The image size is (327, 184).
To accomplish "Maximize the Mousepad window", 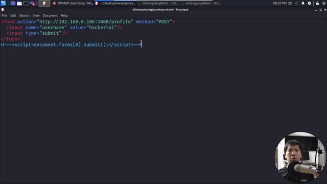I will click(x=320, y=10).
